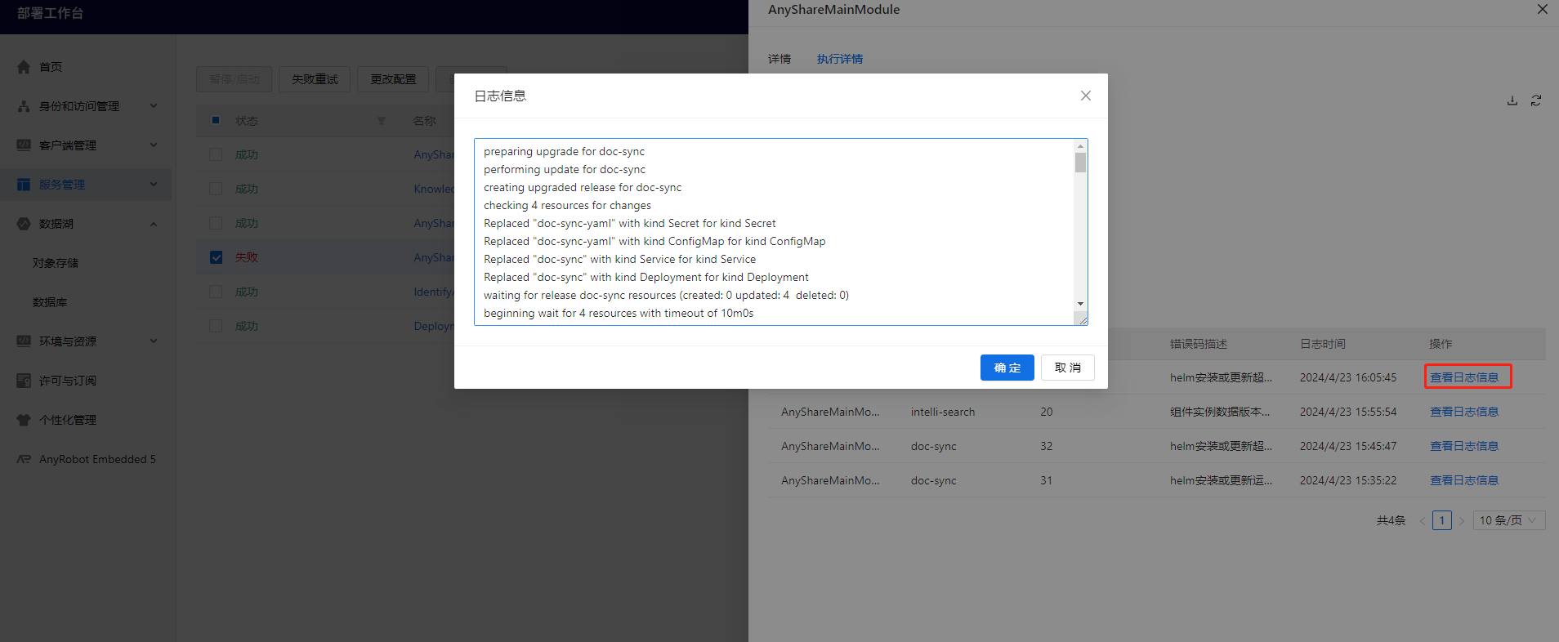Click the 失败重试 button
Image resolution: width=1559 pixels, height=642 pixels.
pyautogui.click(x=315, y=79)
